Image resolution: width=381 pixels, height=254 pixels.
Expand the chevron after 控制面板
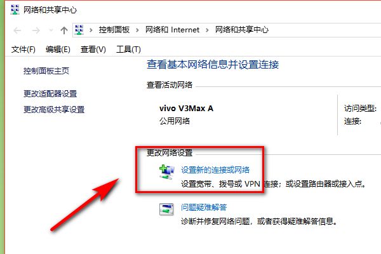coord(137,30)
